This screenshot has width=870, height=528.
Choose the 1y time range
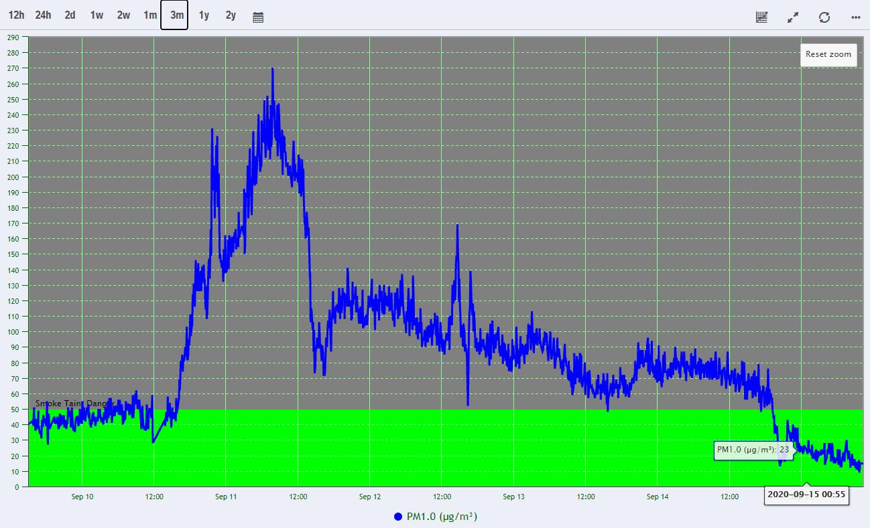(x=204, y=15)
